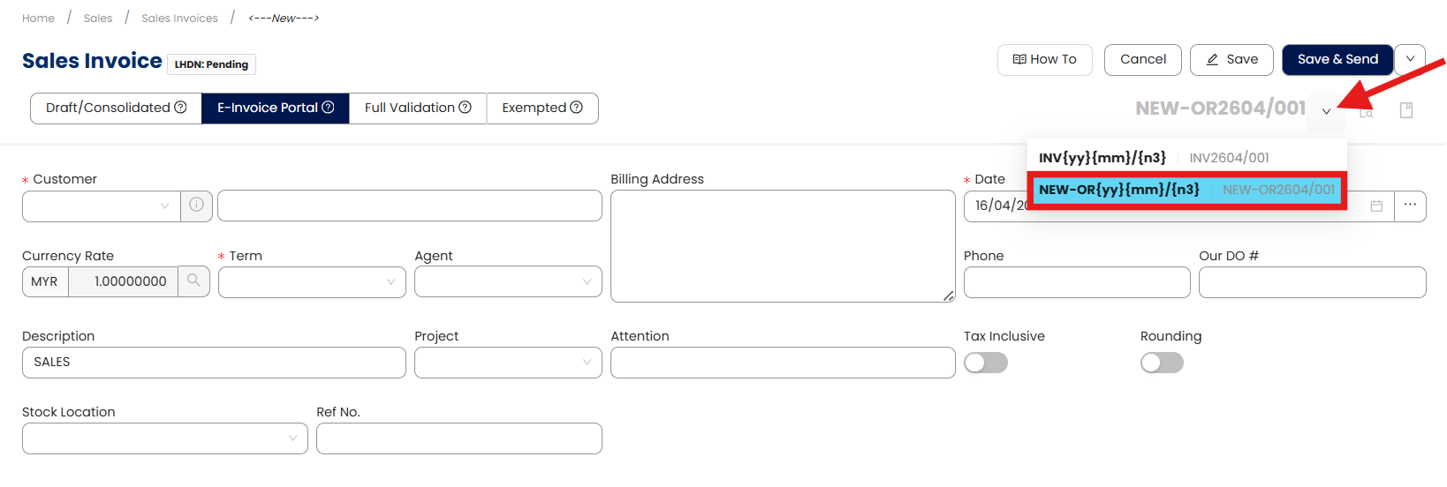1447x487 pixels.
Task: Click the bookmark icon near invoice number
Action: [1406, 110]
